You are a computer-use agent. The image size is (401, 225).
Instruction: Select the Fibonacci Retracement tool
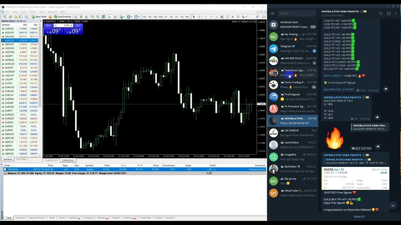(227, 17)
